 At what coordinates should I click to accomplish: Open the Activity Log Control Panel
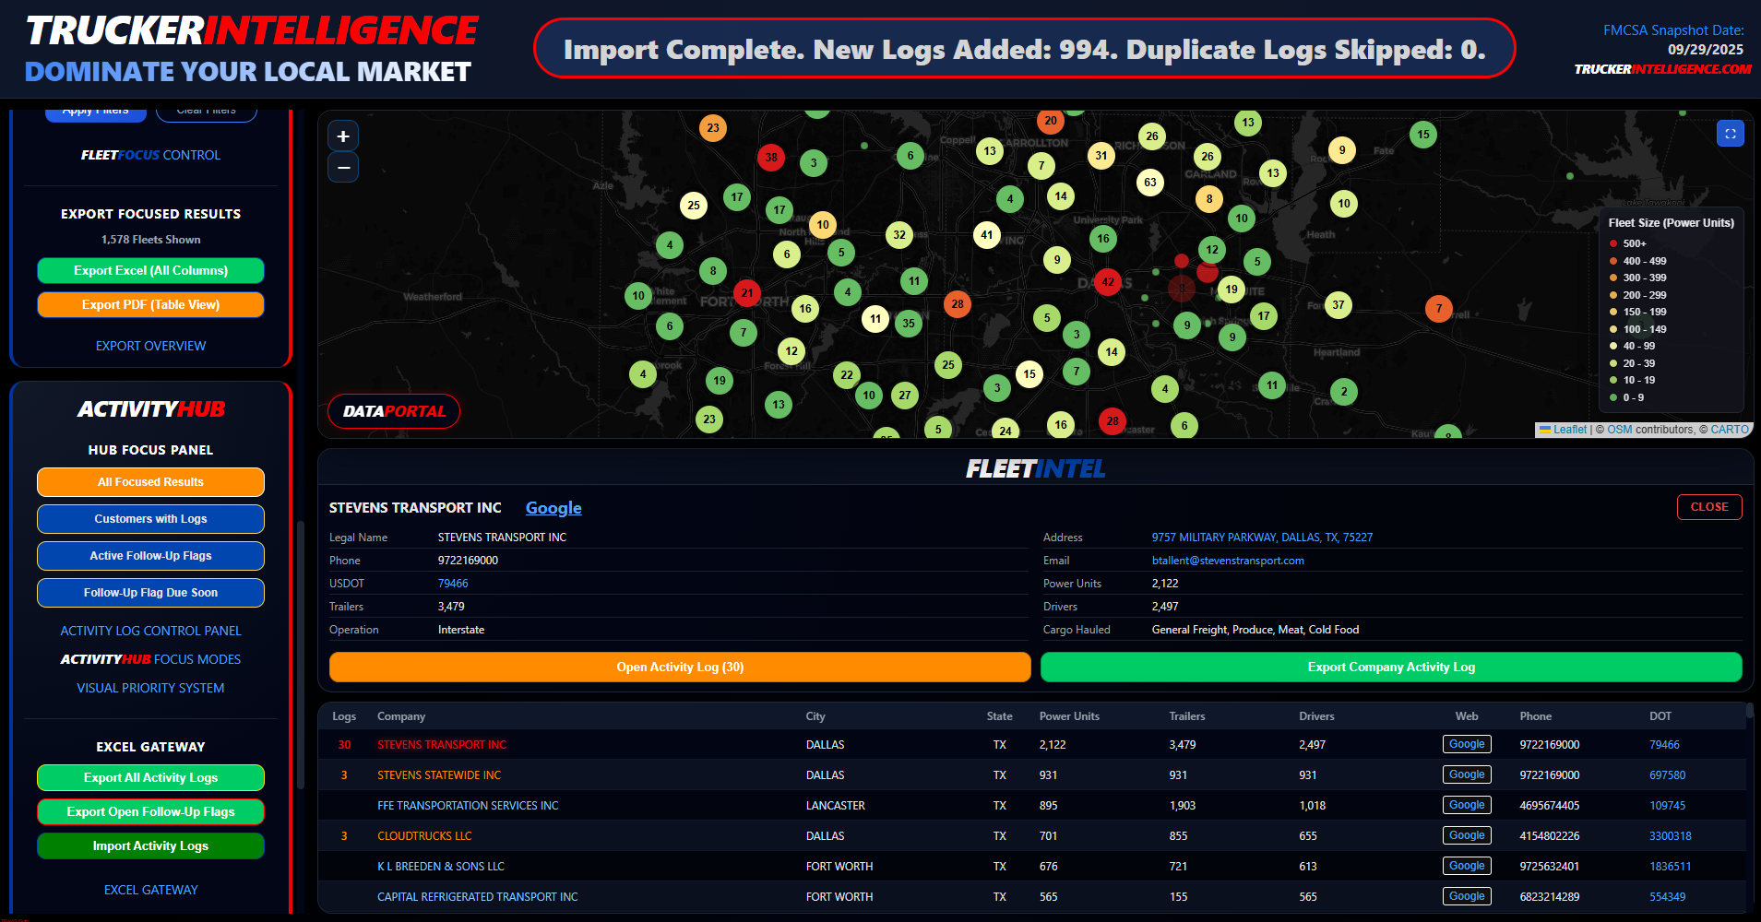tap(150, 630)
